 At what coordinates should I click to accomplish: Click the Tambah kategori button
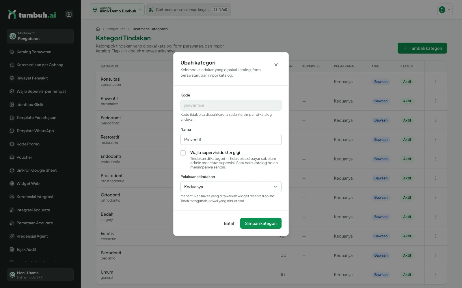[422, 48]
